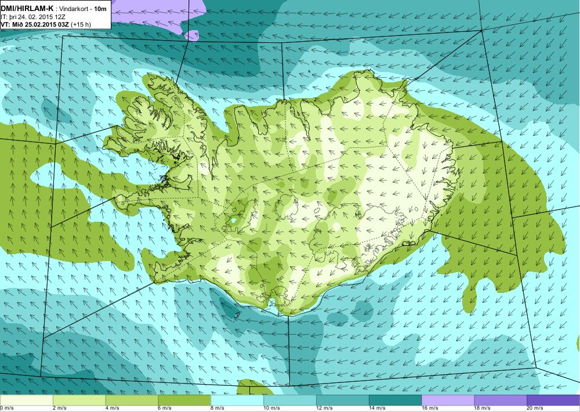This screenshot has width=580, height=412.
Task: Click the dark teal 14–16 m/s legend swatch
Action: pyautogui.click(x=395, y=400)
